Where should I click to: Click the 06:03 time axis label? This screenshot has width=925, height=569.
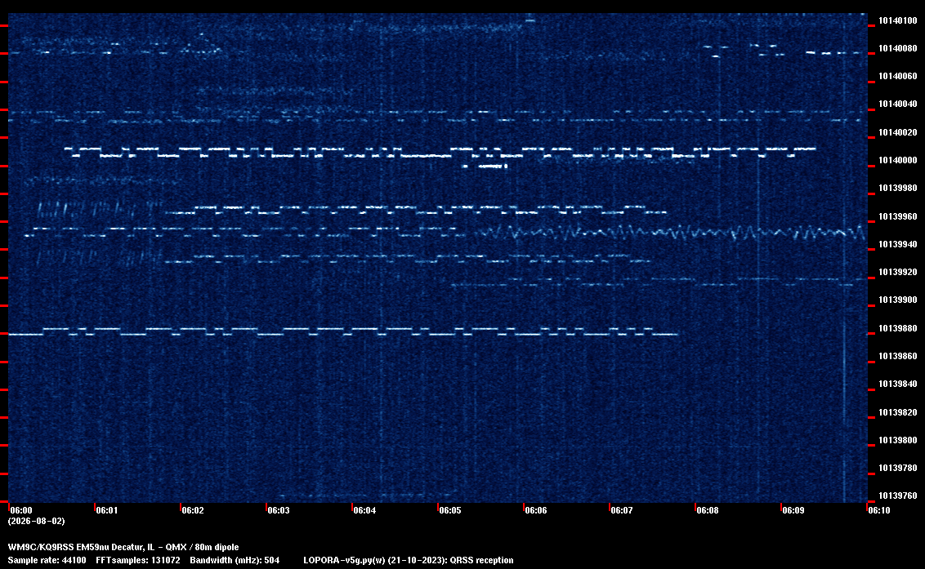[x=279, y=510]
